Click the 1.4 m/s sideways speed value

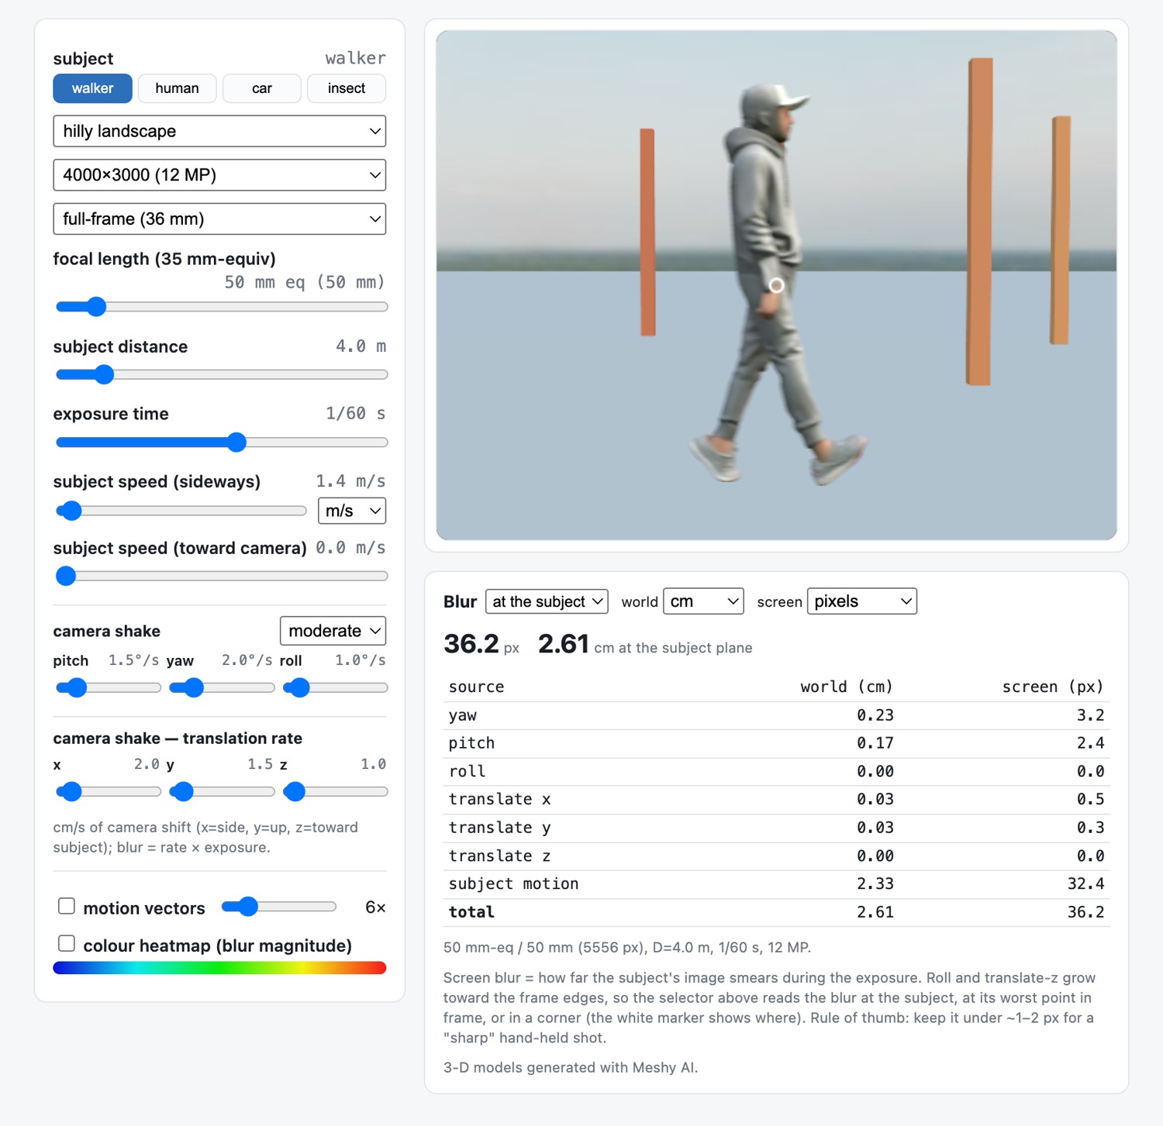(350, 481)
